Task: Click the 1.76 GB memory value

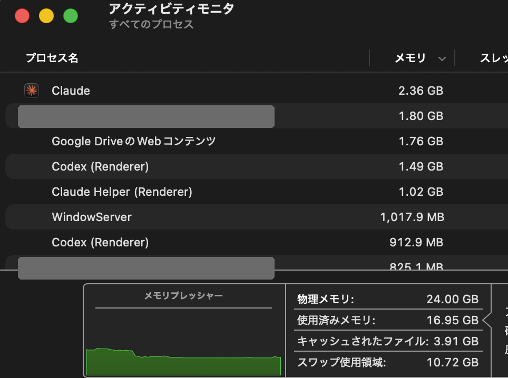Action: [x=421, y=141]
